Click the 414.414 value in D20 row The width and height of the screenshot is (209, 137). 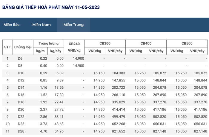coord(119,110)
